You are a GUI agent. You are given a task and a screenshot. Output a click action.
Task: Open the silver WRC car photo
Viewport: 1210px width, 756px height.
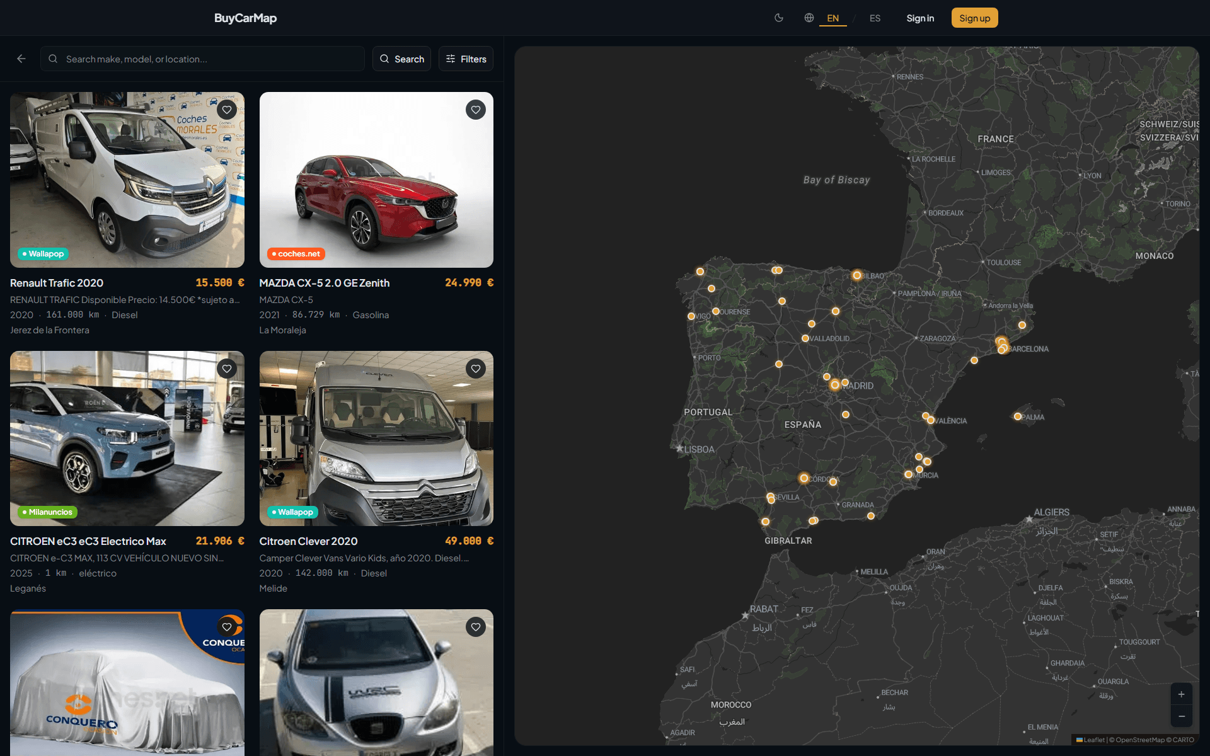pyautogui.click(x=376, y=682)
